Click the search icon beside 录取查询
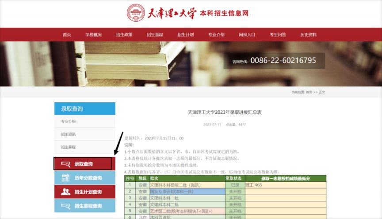Viewport: 382px width, 219px height. (x=65, y=164)
